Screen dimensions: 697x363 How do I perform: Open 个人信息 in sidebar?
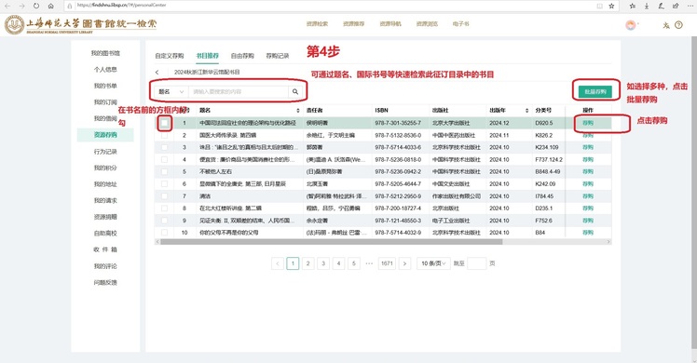tap(105, 69)
